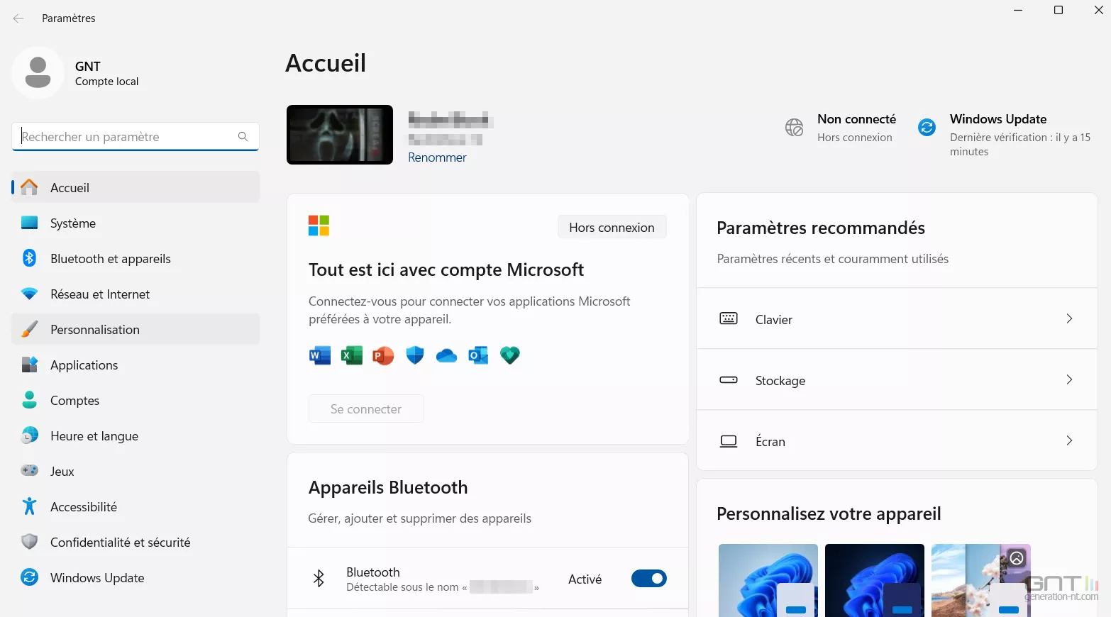Select the landscape flowers theme thumbnail

point(981,580)
